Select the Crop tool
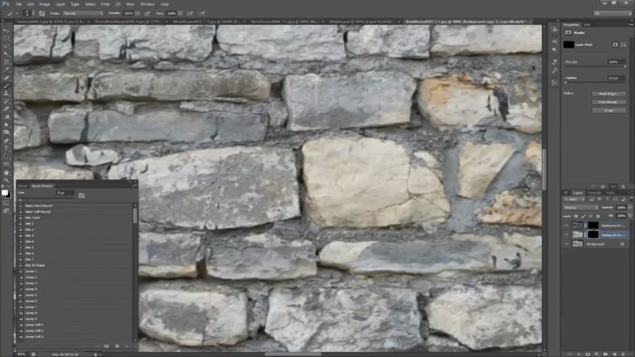The height and width of the screenshot is (357, 635). pos(6,61)
